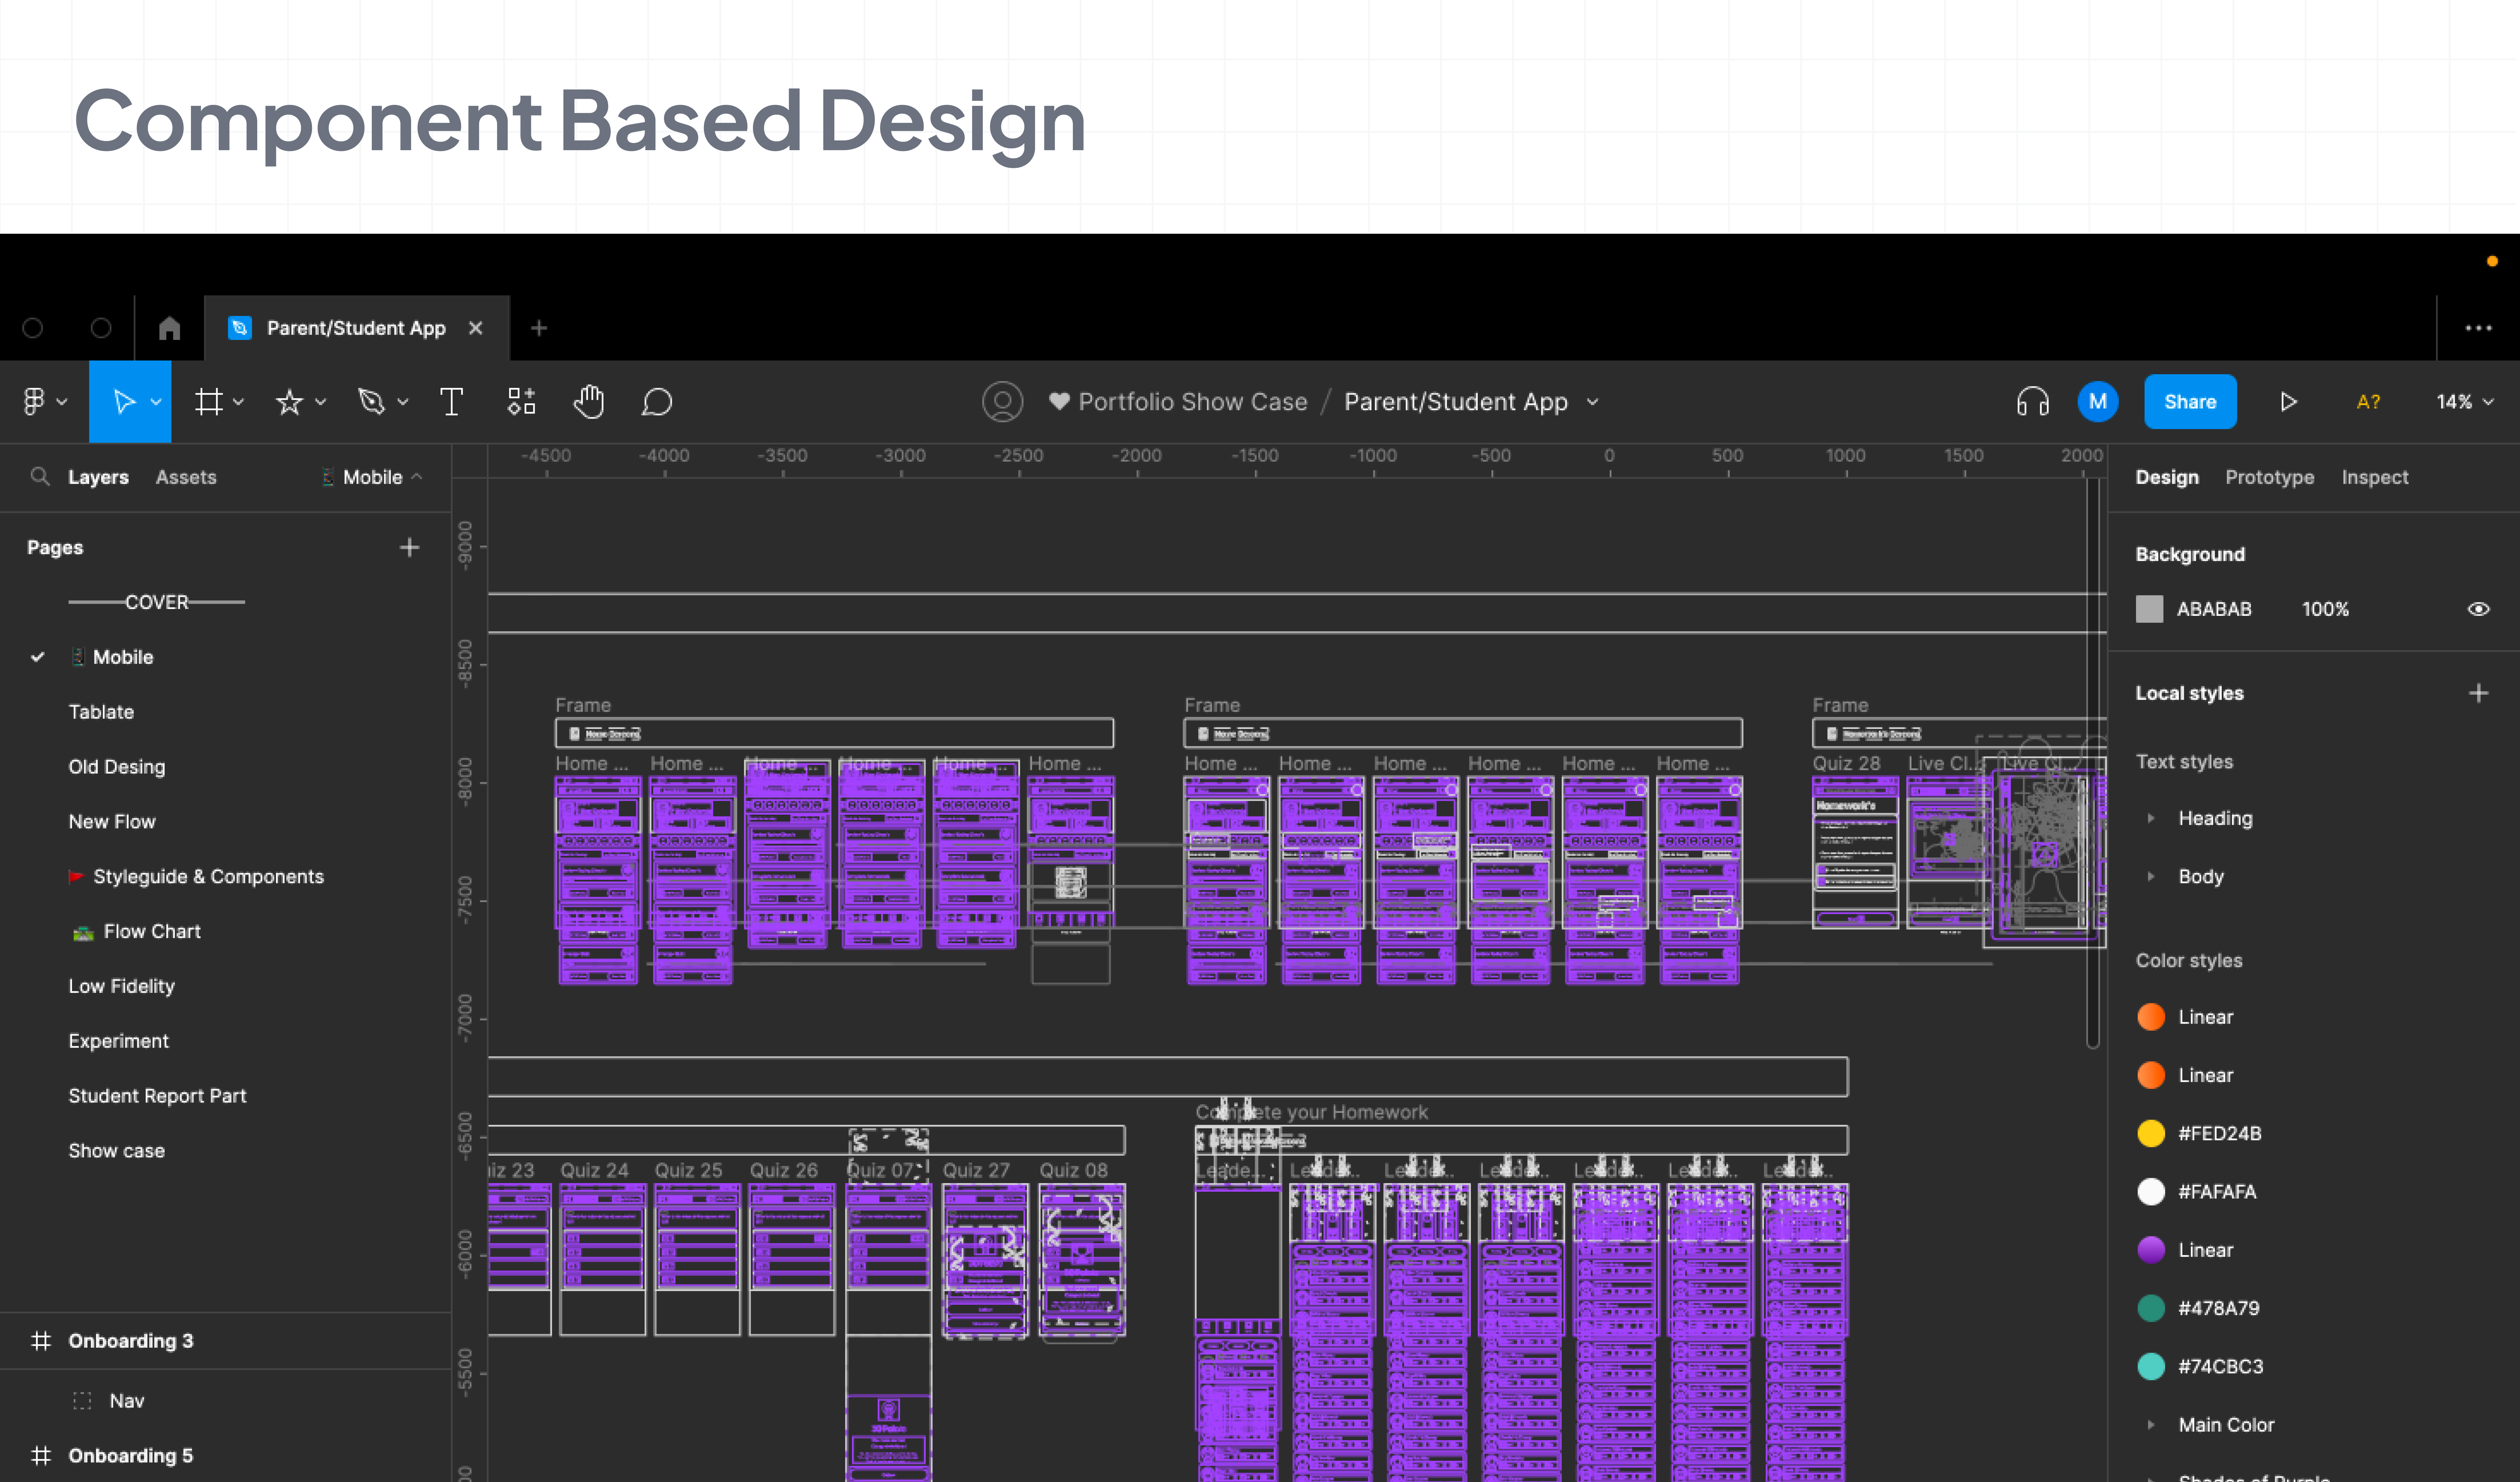Expand the Heading text styles group
2520x1482 pixels.
pyautogui.click(x=2151, y=818)
